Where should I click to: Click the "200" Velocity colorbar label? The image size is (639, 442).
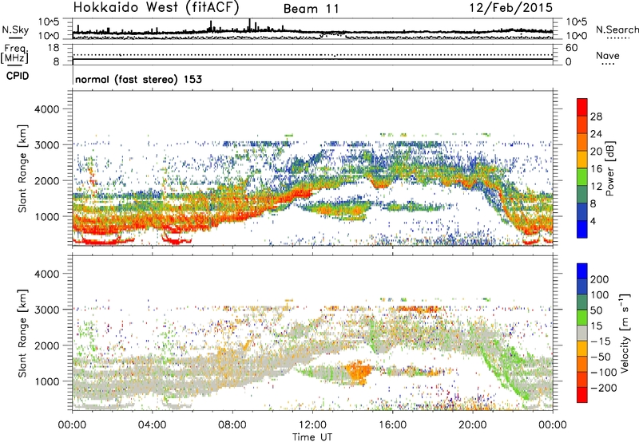pos(600,279)
